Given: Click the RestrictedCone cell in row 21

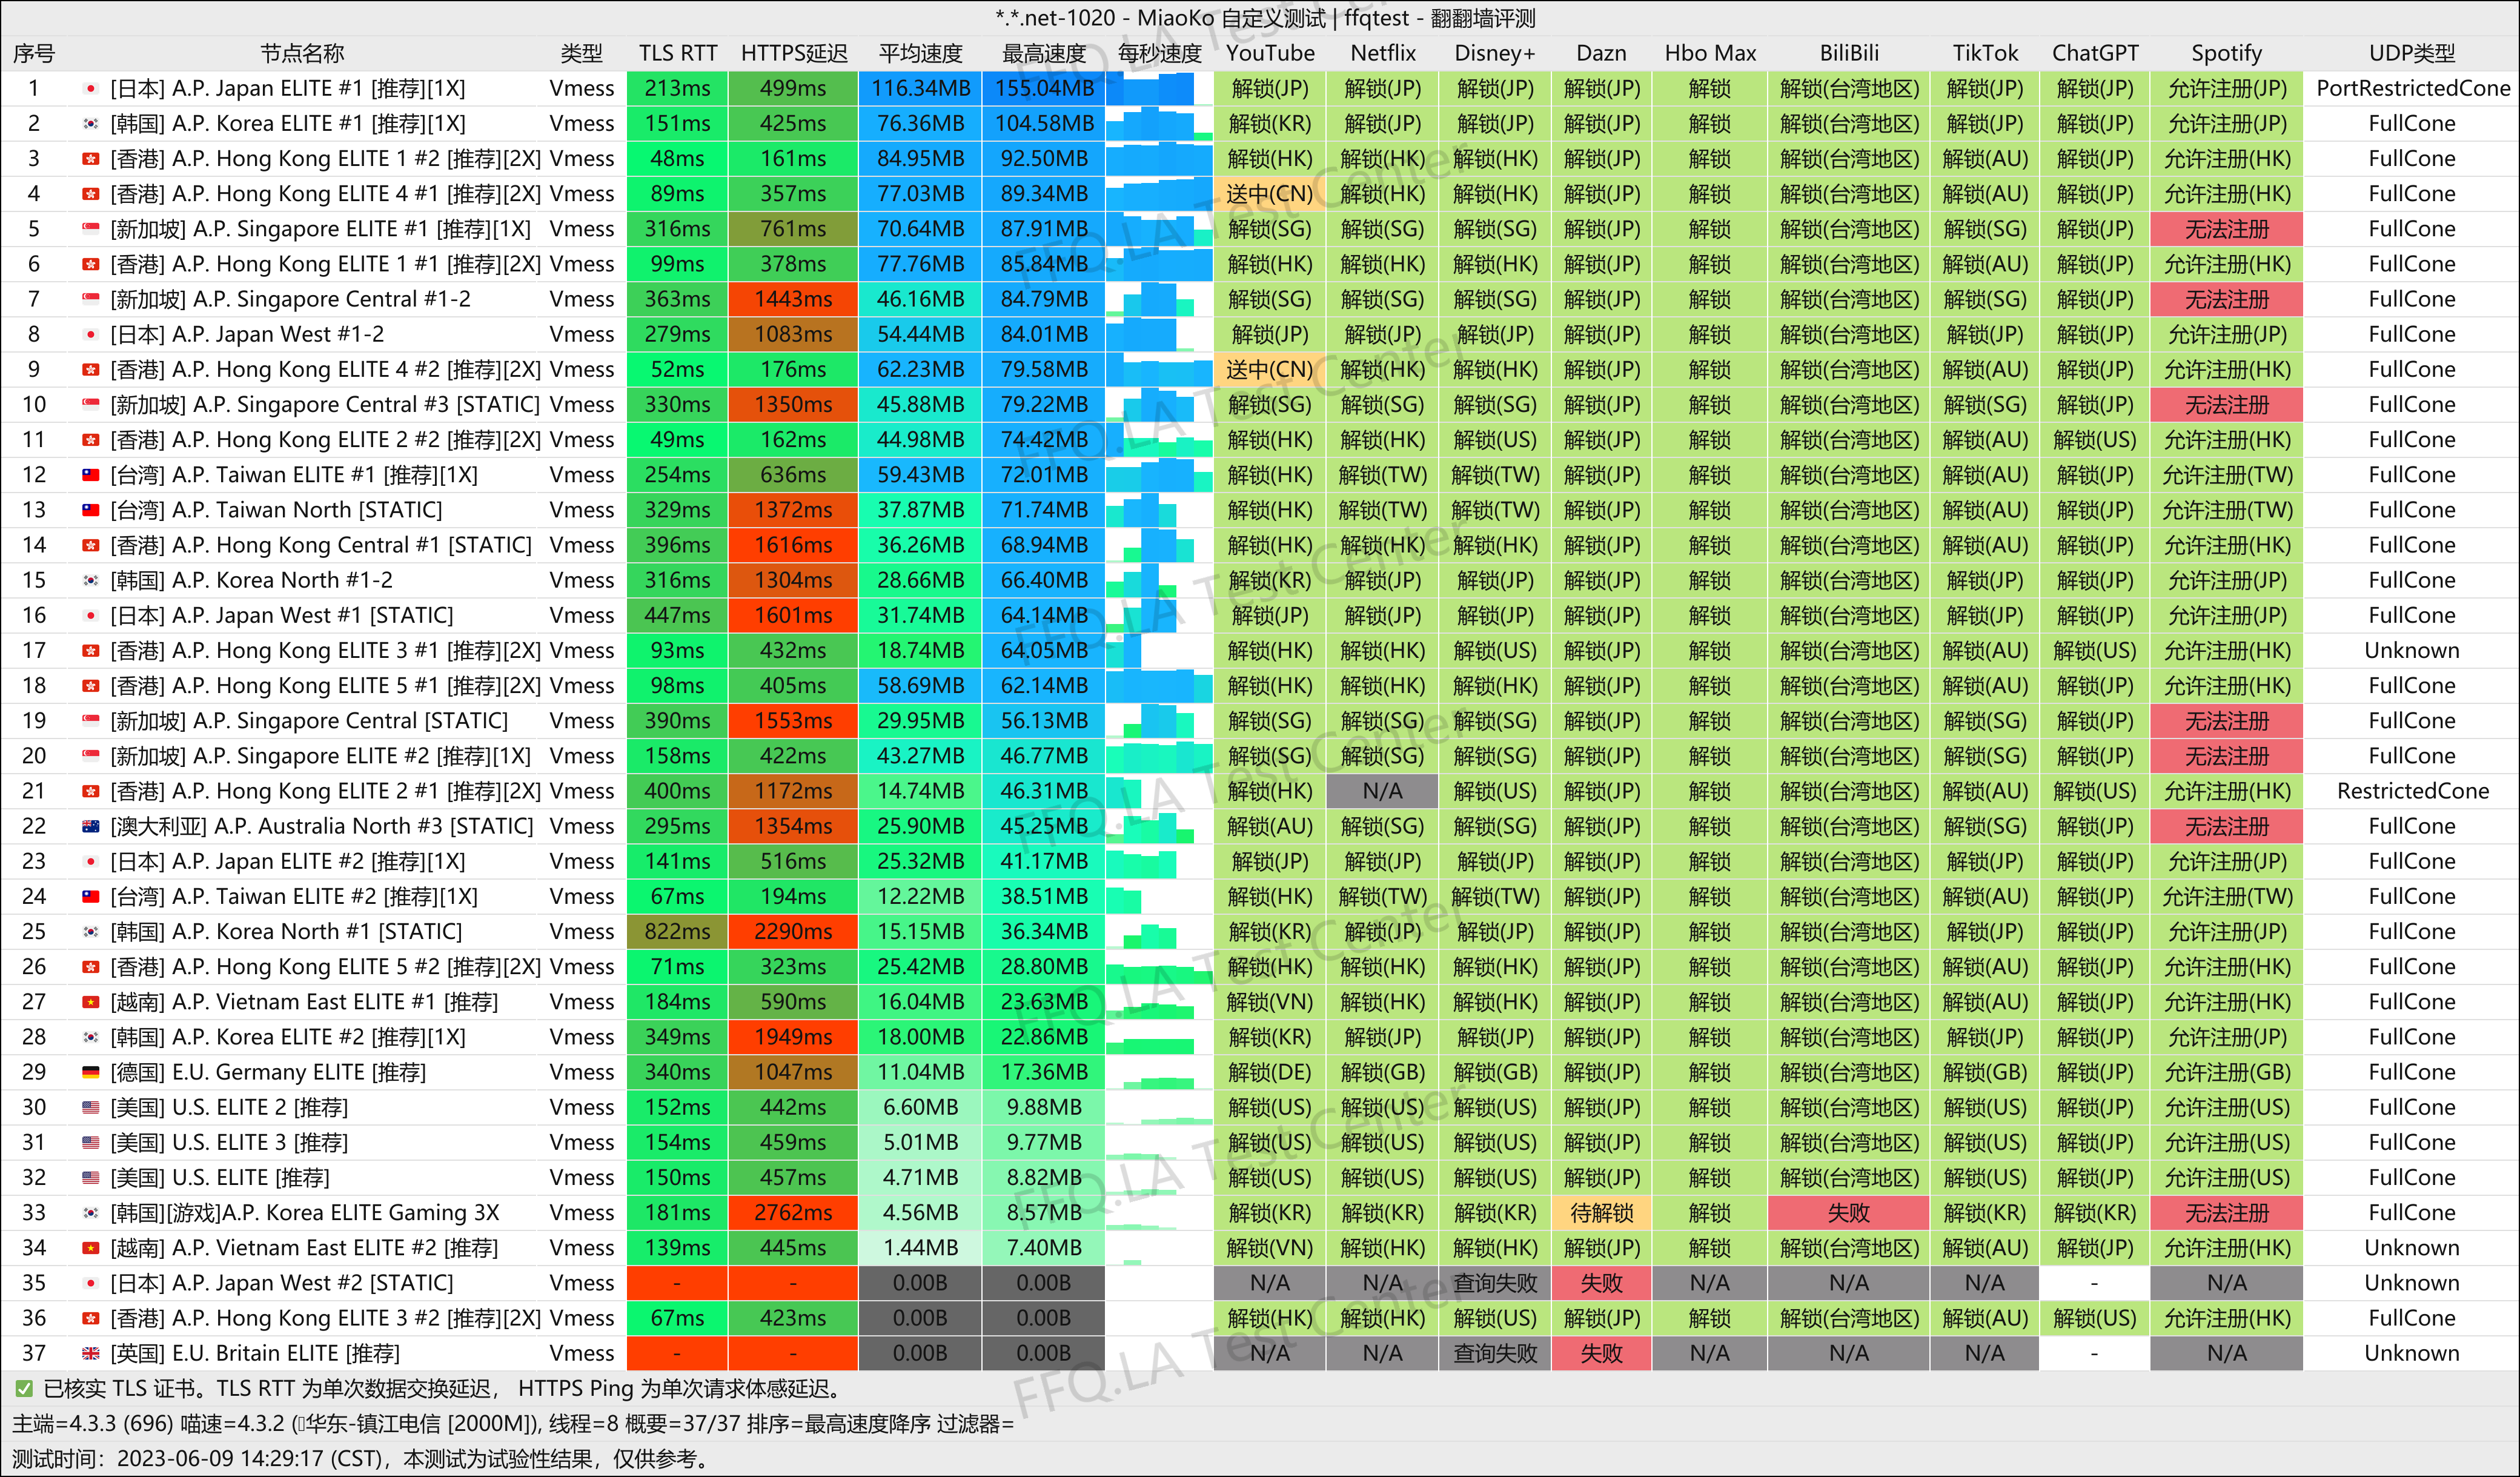Looking at the screenshot, I should 2412,791.
